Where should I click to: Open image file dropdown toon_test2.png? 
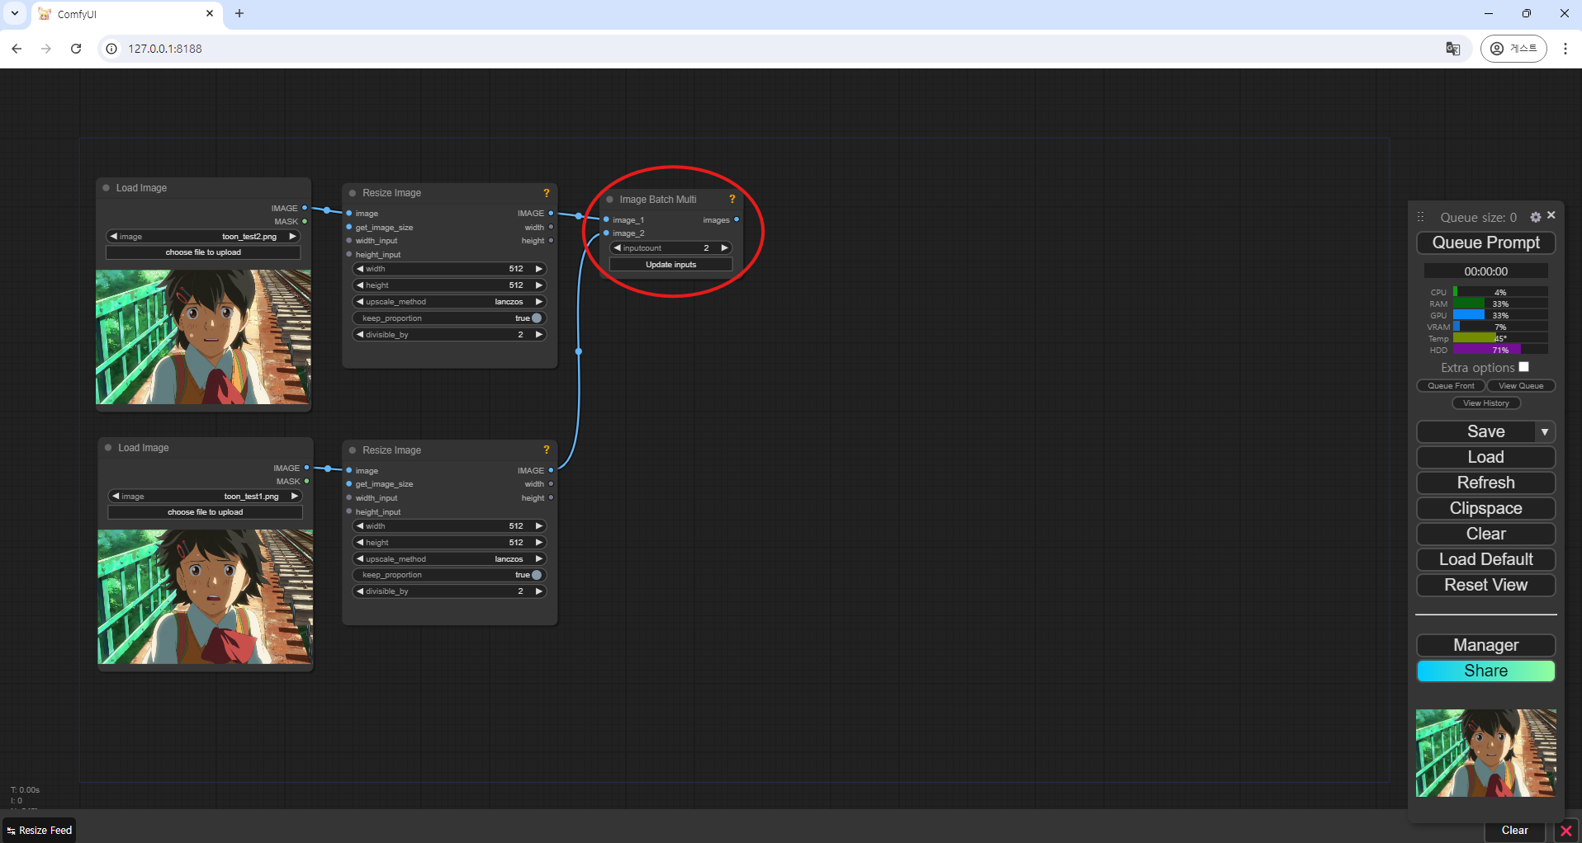pos(203,237)
